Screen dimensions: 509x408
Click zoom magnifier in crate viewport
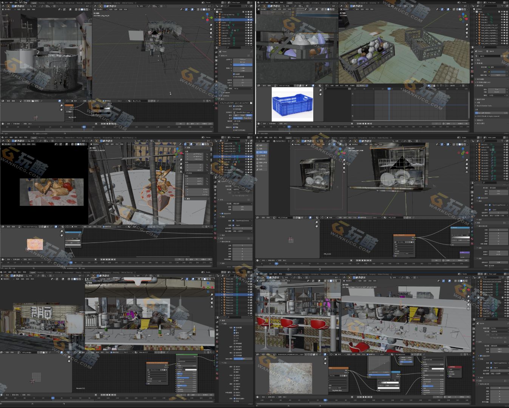pos(467,25)
